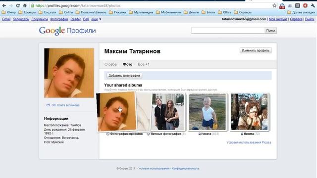Viewport: 317px width, 178px height.
Task: Open the Календарь link
Action: [x=21, y=19]
